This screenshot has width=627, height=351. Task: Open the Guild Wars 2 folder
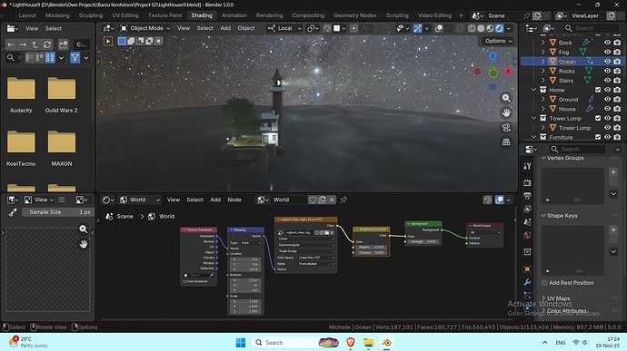click(x=62, y=94)
